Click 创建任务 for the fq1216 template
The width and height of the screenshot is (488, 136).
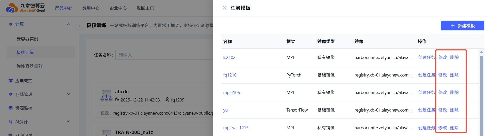[x=426, y=75]
